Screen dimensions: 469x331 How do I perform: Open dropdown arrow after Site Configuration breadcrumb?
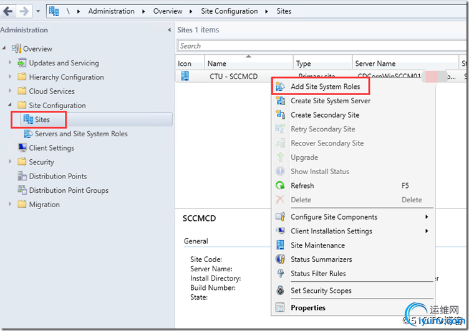pyautogui.click(x=266, y=12)
